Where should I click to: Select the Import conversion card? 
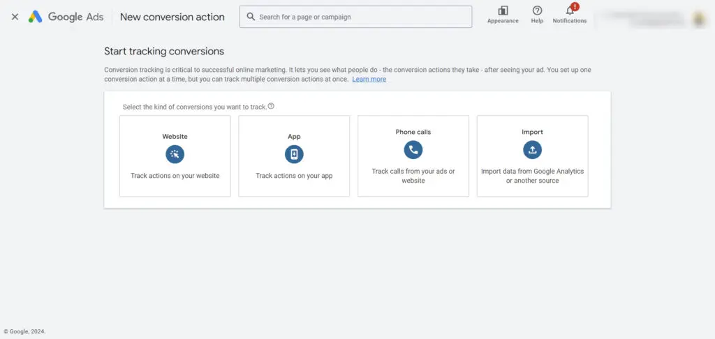point(533,156)
